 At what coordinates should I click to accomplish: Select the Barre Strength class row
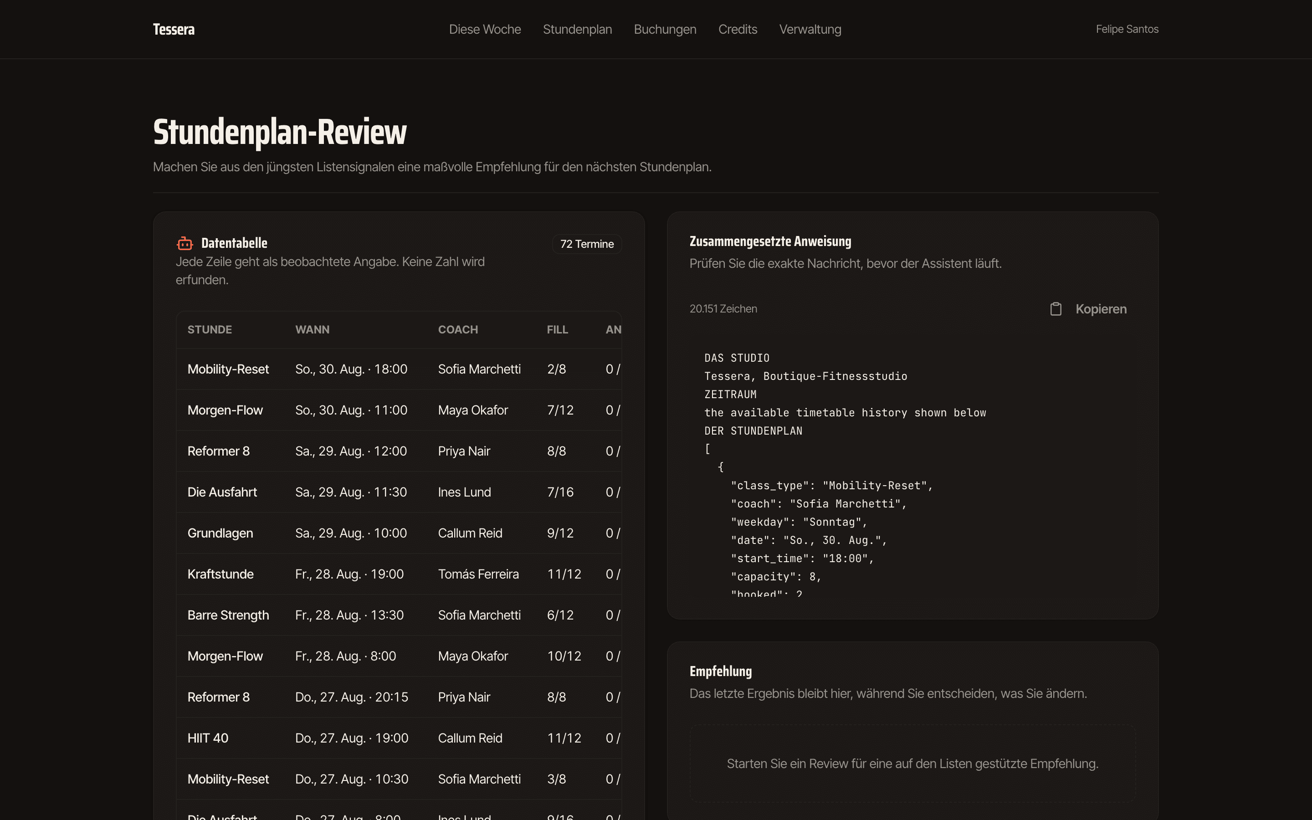[399, 615]
